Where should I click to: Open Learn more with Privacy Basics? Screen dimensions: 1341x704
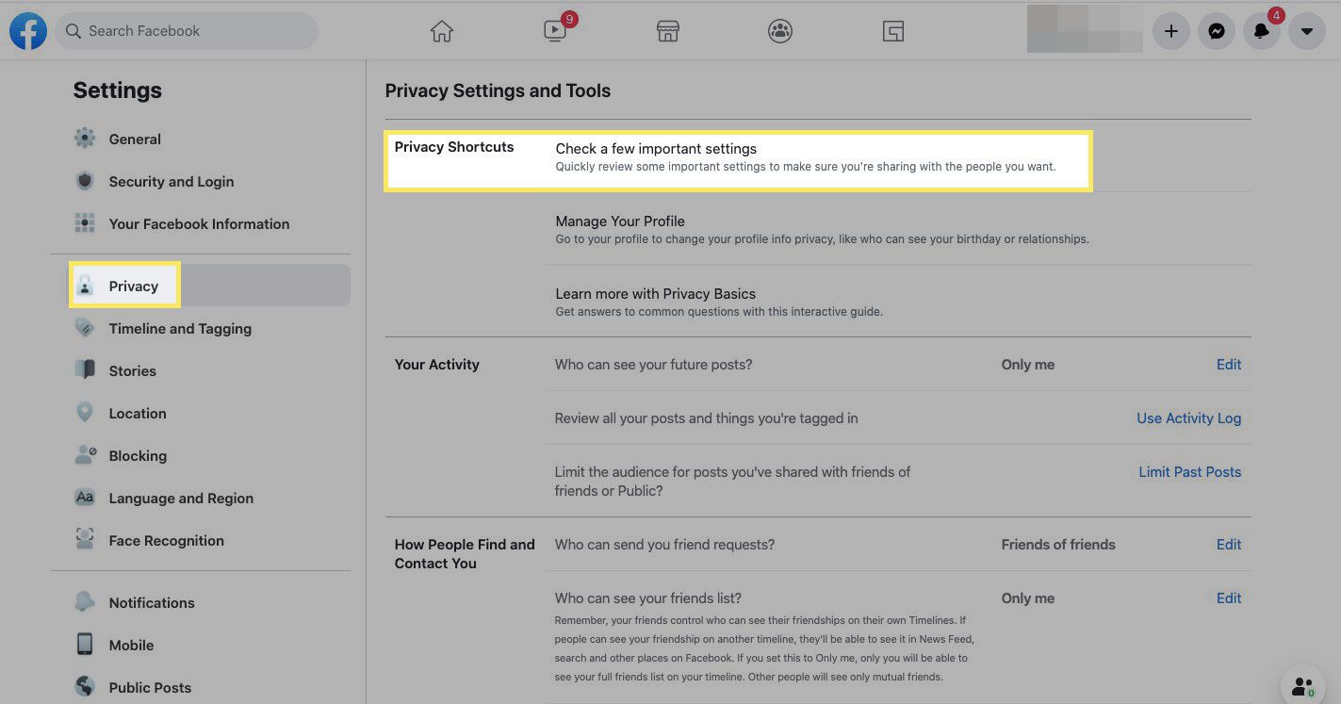coord(656,294)
